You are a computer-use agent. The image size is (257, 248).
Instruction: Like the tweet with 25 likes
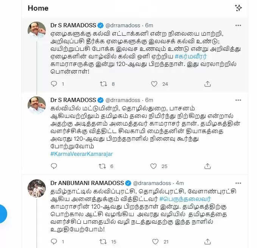click(153, 166)
